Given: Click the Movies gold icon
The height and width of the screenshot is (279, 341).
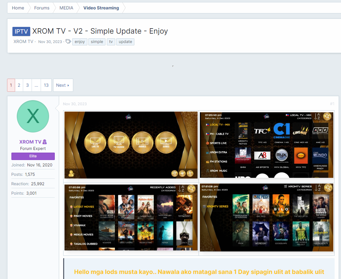Looking at the screenshot, I should point(142,143).
